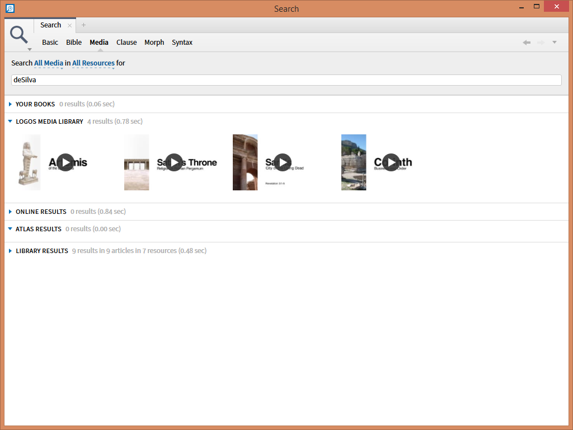This screenshot has height=430, width=573.
Task: Play the Satan's Throne media result
Action: 174,162
